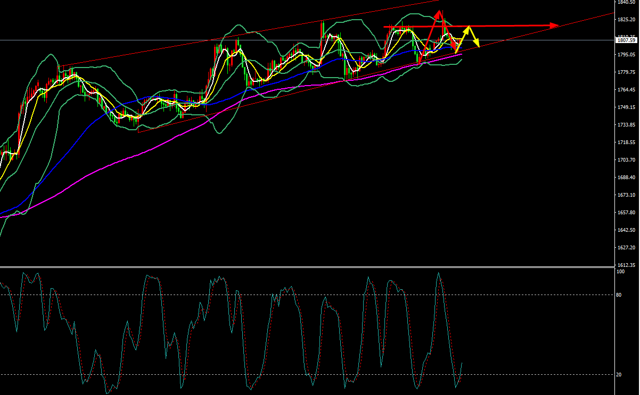Click the 1840.50 price axis label
This screenshot has width=640, height=395.
pyautogui.click(x=626, y=2)
